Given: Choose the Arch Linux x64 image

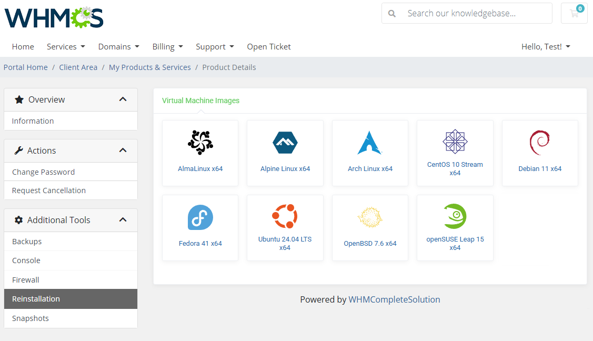Looking at the screenshot, I should [x=370, y=153].
